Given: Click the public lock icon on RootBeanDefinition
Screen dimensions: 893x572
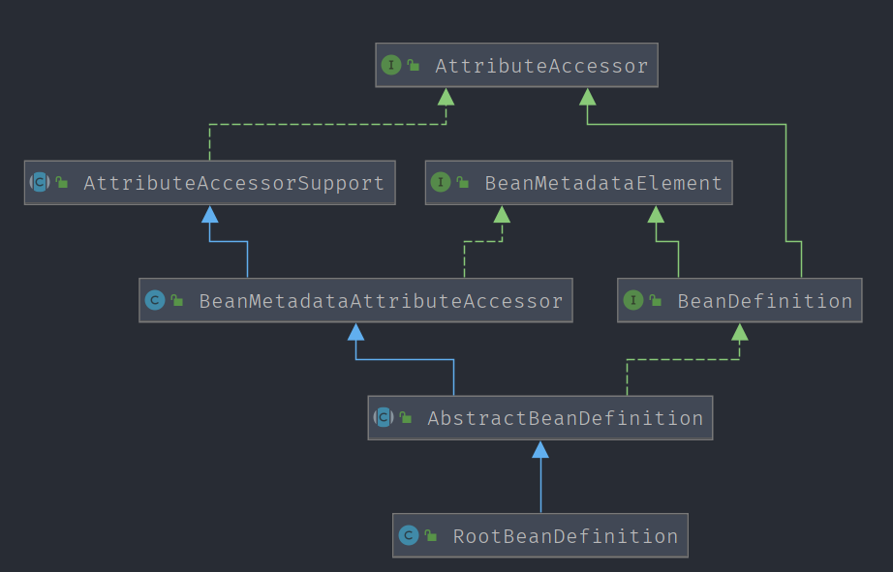Looking at the screenshot, I should pyautogui.click(x=431, y=536).
